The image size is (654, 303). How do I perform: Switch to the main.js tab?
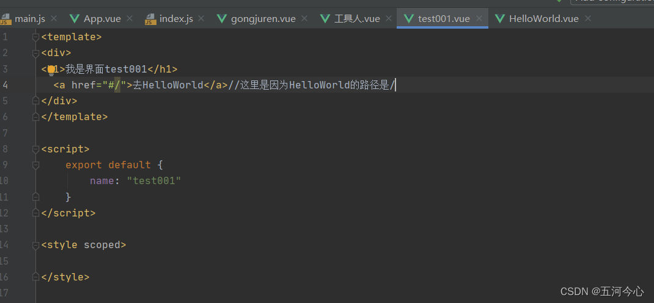click(x=29, y=19)
